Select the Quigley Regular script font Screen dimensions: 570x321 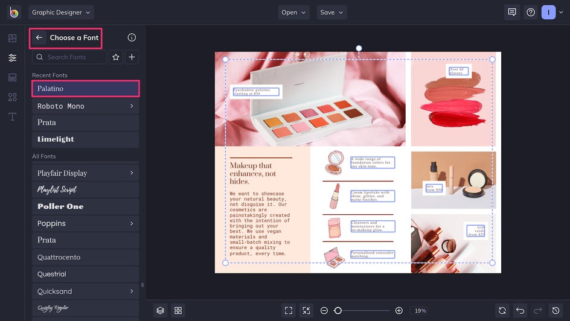pyautogui.click(x=85, y=308)
